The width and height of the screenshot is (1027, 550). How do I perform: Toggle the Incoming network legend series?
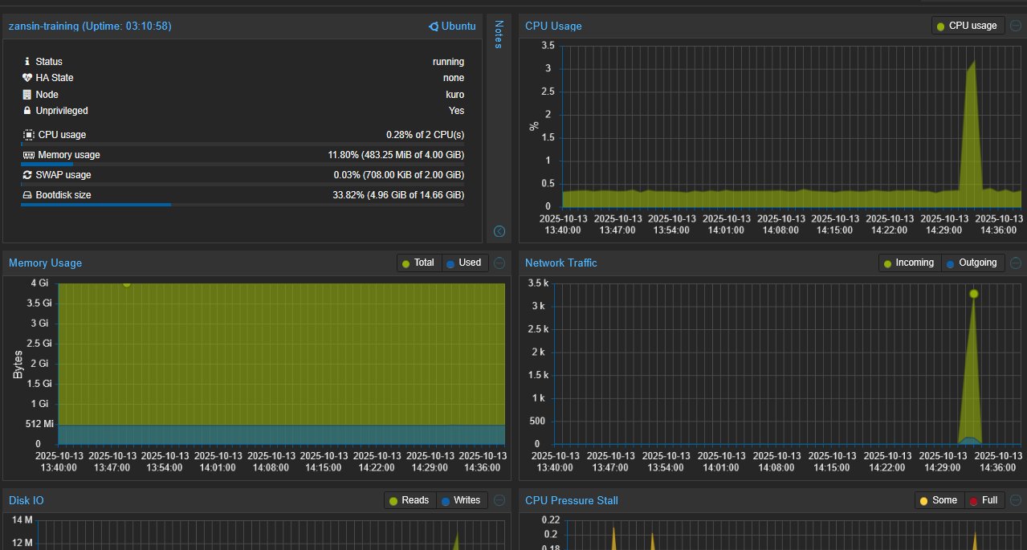909,263
